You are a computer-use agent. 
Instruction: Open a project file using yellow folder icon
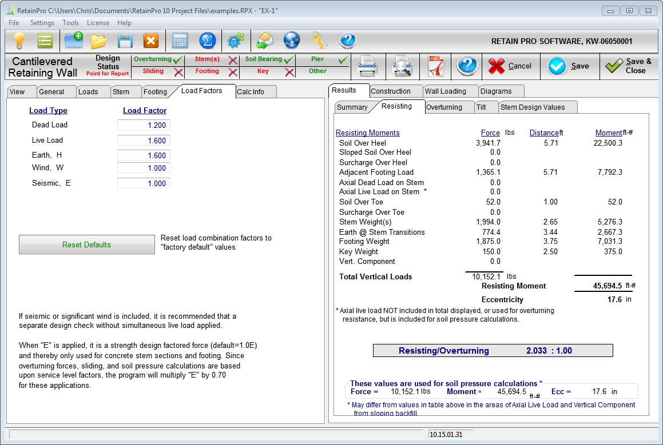(99, 41)
